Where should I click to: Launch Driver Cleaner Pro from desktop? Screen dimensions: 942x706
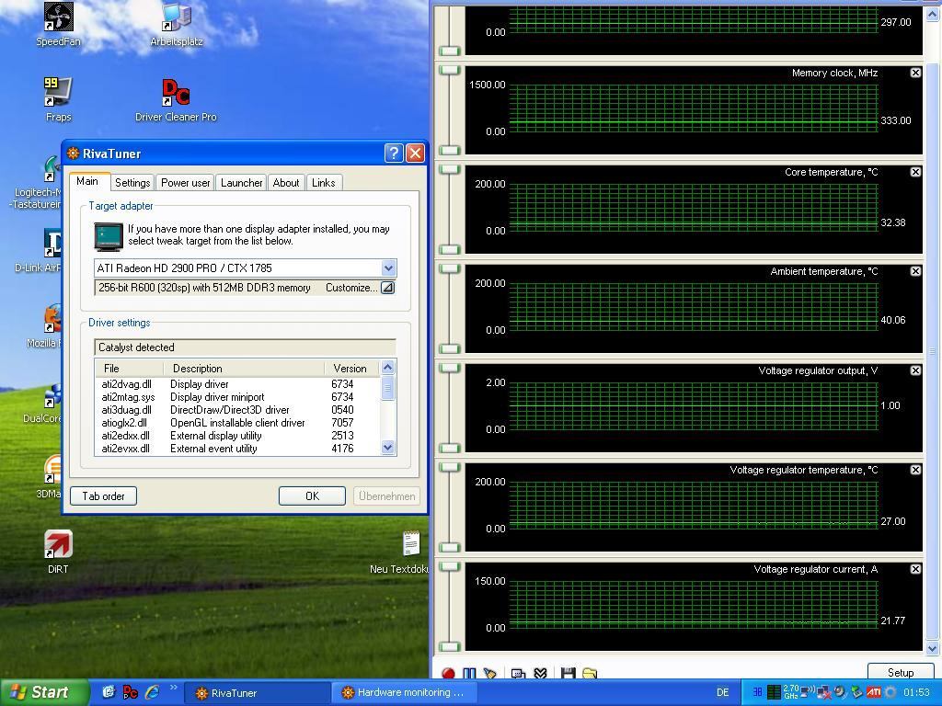pos(176,99)
